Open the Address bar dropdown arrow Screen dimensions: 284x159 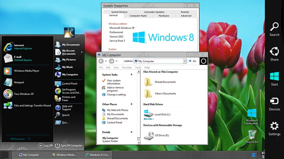185,61
